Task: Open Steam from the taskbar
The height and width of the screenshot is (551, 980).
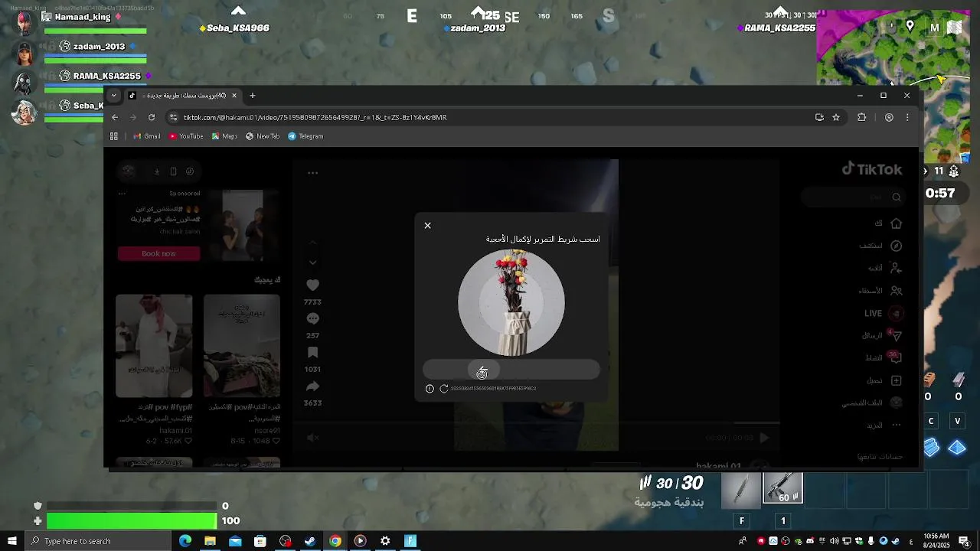Action: point(310,541)
